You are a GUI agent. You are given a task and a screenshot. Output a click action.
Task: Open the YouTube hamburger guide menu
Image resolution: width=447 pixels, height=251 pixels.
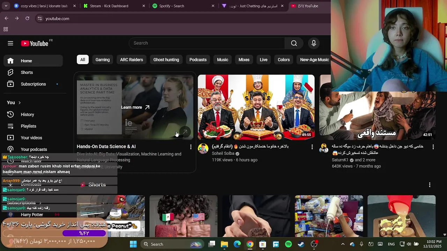10,43
